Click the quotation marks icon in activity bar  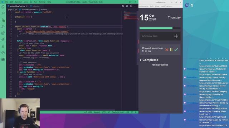tap(3, 59)
